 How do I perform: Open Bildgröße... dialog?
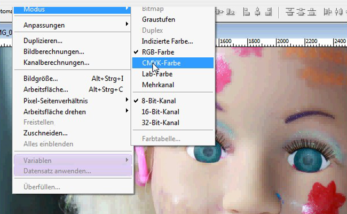[x=73, y=79]
